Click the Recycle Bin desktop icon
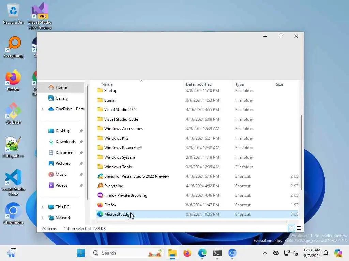The width and height of the screenshot is (349, 261). [13, 14]
